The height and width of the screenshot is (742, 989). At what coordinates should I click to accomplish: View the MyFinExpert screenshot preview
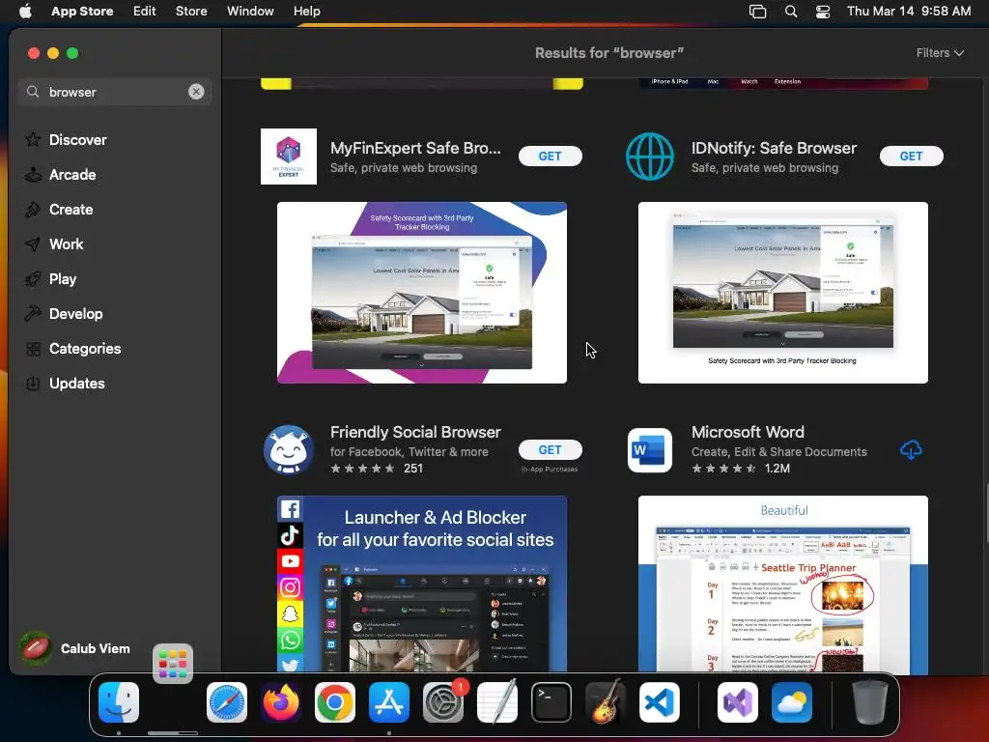click(x=422, y=293)
